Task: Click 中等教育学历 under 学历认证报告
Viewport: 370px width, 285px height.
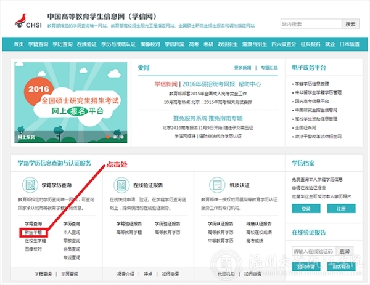Action: tap(221, 241)
